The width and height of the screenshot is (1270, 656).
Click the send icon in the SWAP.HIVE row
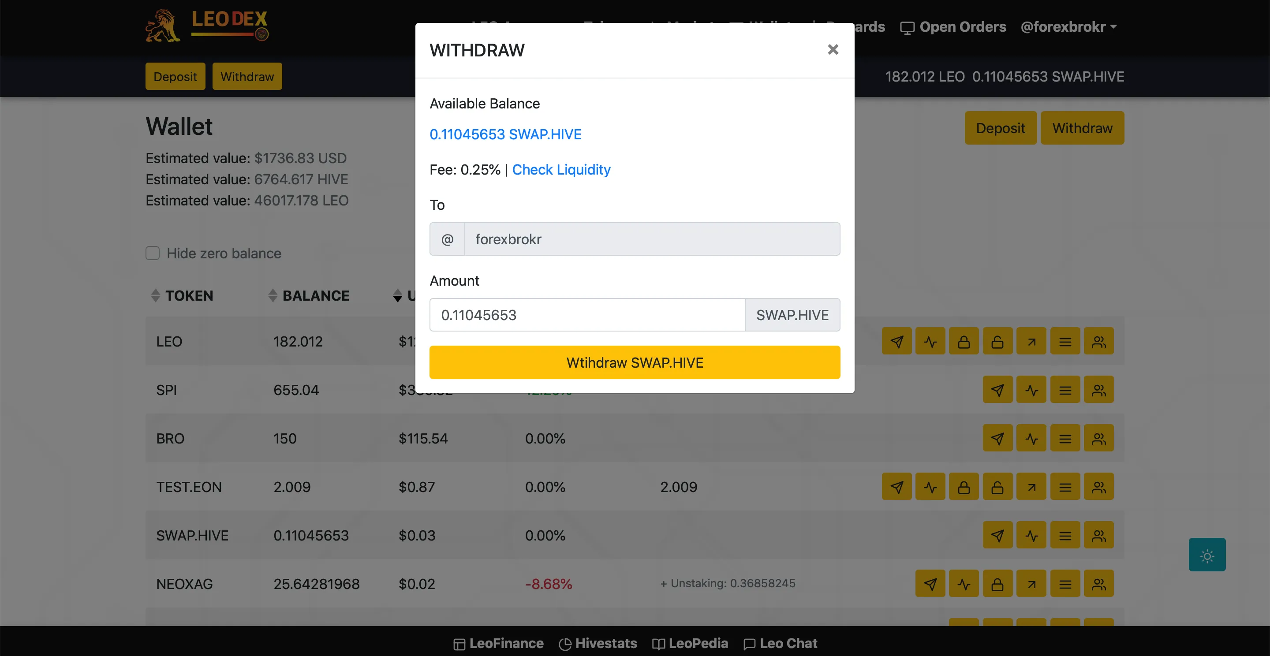[997, 535]
